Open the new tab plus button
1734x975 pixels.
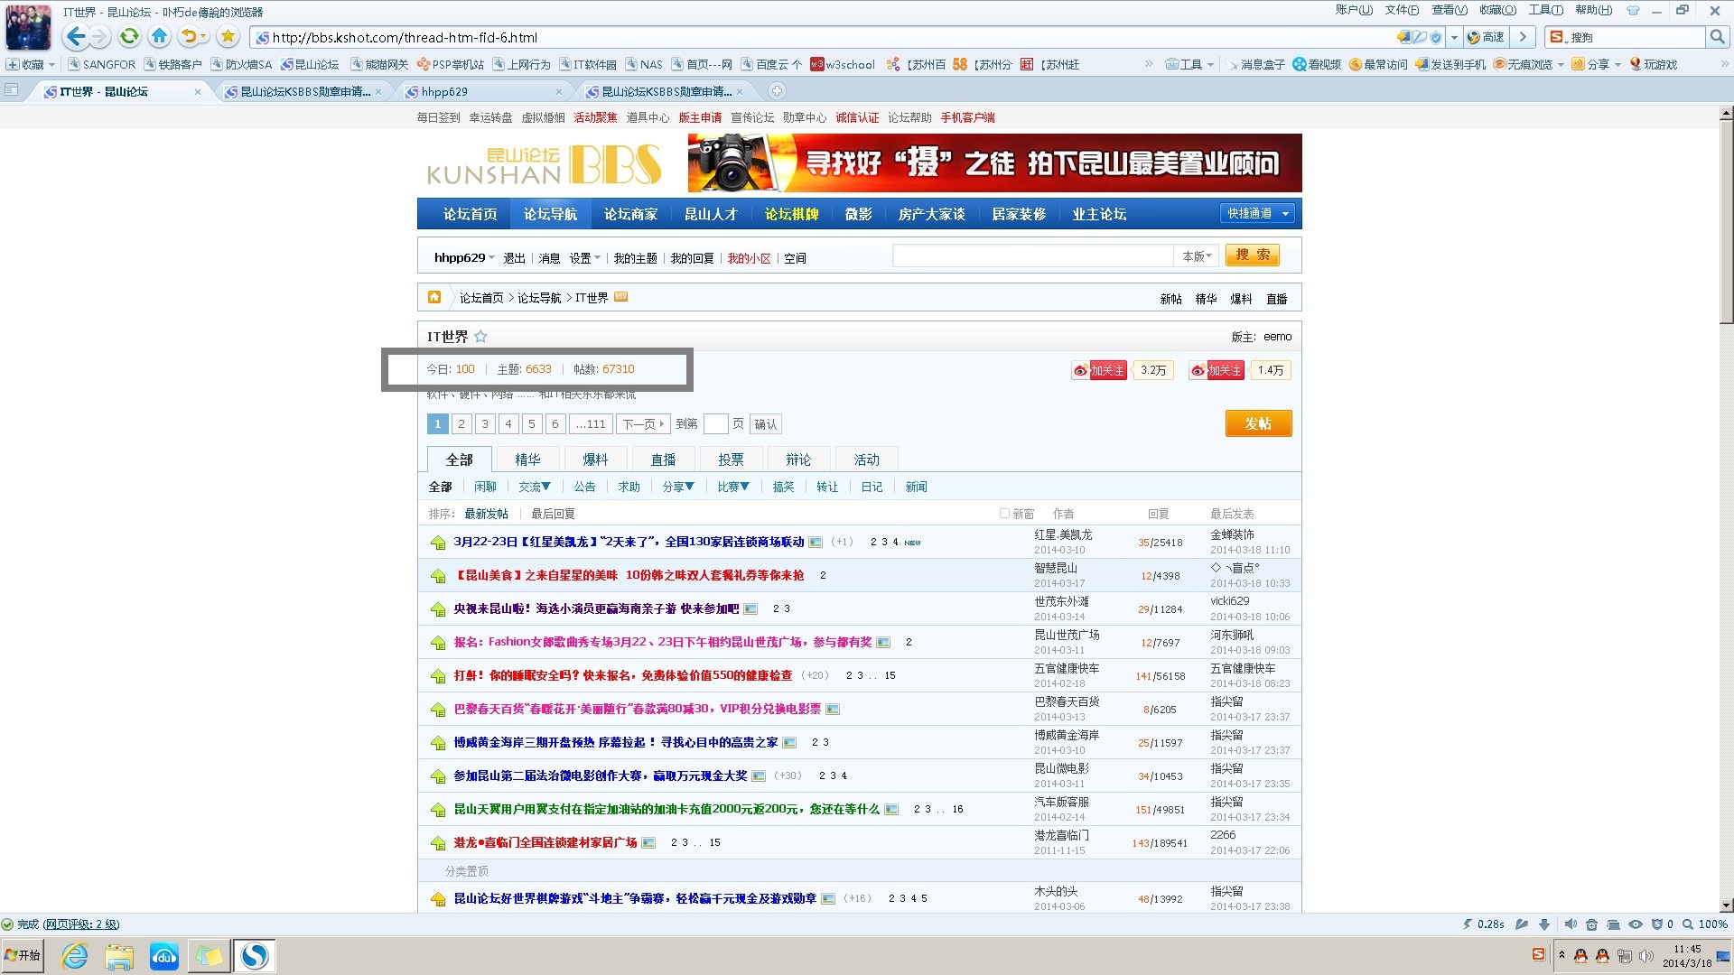[777, 91]
